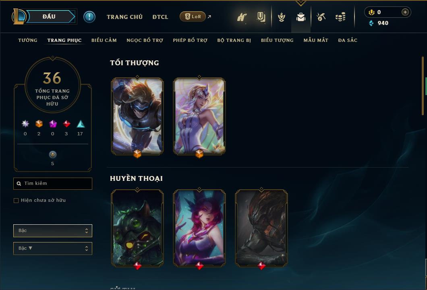Viewport: 427px width, 290px height.
Task: Click the Tìm kiếm search field
Action: 53,184
